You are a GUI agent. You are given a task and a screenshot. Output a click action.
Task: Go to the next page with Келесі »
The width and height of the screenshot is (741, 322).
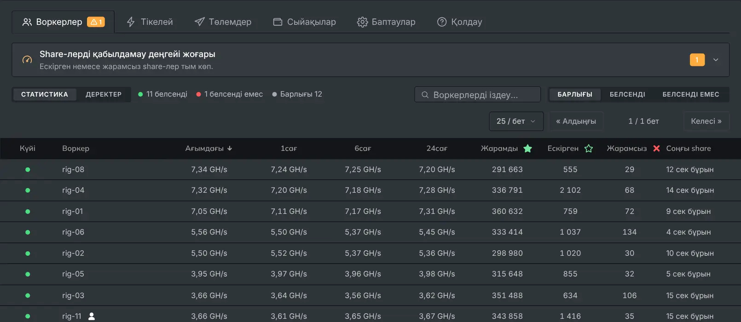[x=706, y=121]
